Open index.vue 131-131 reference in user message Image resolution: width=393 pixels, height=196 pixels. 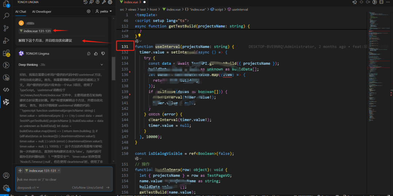click(x=35, y=31)
